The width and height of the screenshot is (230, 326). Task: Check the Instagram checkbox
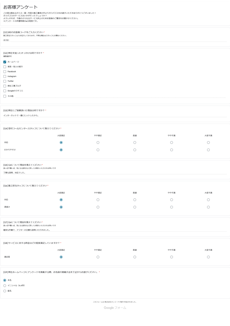pyautogui.click(x=5, y=76)
